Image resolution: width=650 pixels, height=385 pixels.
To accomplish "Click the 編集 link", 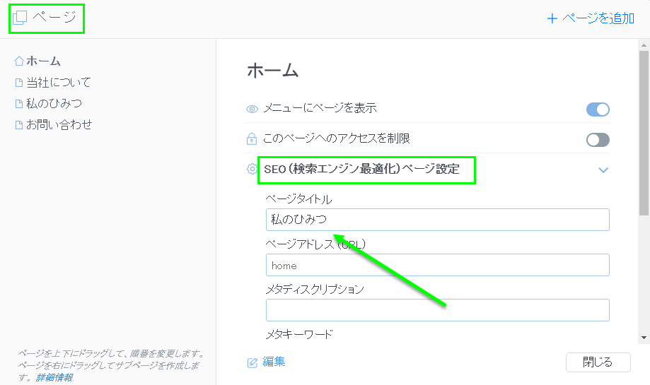I will (274, 362).
